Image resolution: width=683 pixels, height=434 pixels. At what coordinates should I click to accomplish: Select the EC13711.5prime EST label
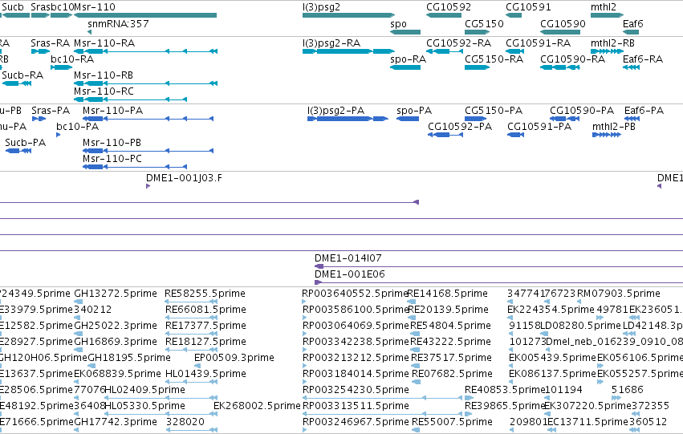587,422
